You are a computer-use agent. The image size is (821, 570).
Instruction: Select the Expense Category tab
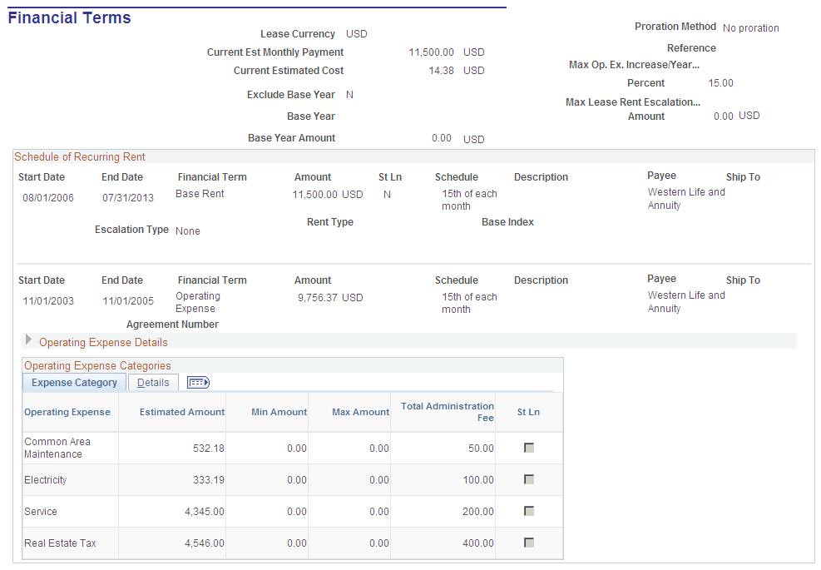(73, 382)
